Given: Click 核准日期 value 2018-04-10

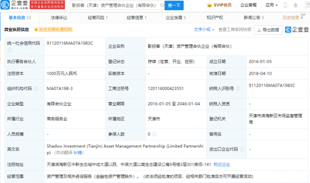Looking at the screenshot, I should click(x=260, y=73).
